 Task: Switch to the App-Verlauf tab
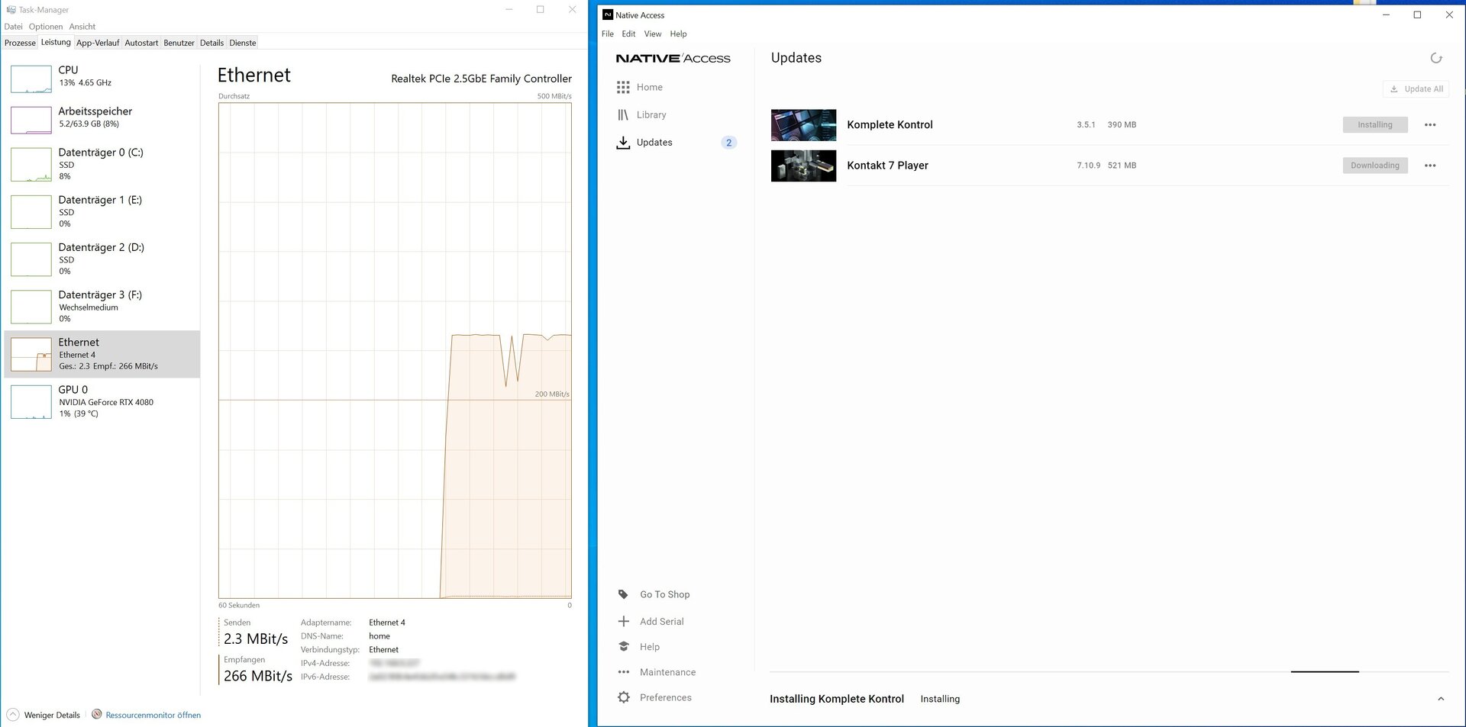coord(98,43)
